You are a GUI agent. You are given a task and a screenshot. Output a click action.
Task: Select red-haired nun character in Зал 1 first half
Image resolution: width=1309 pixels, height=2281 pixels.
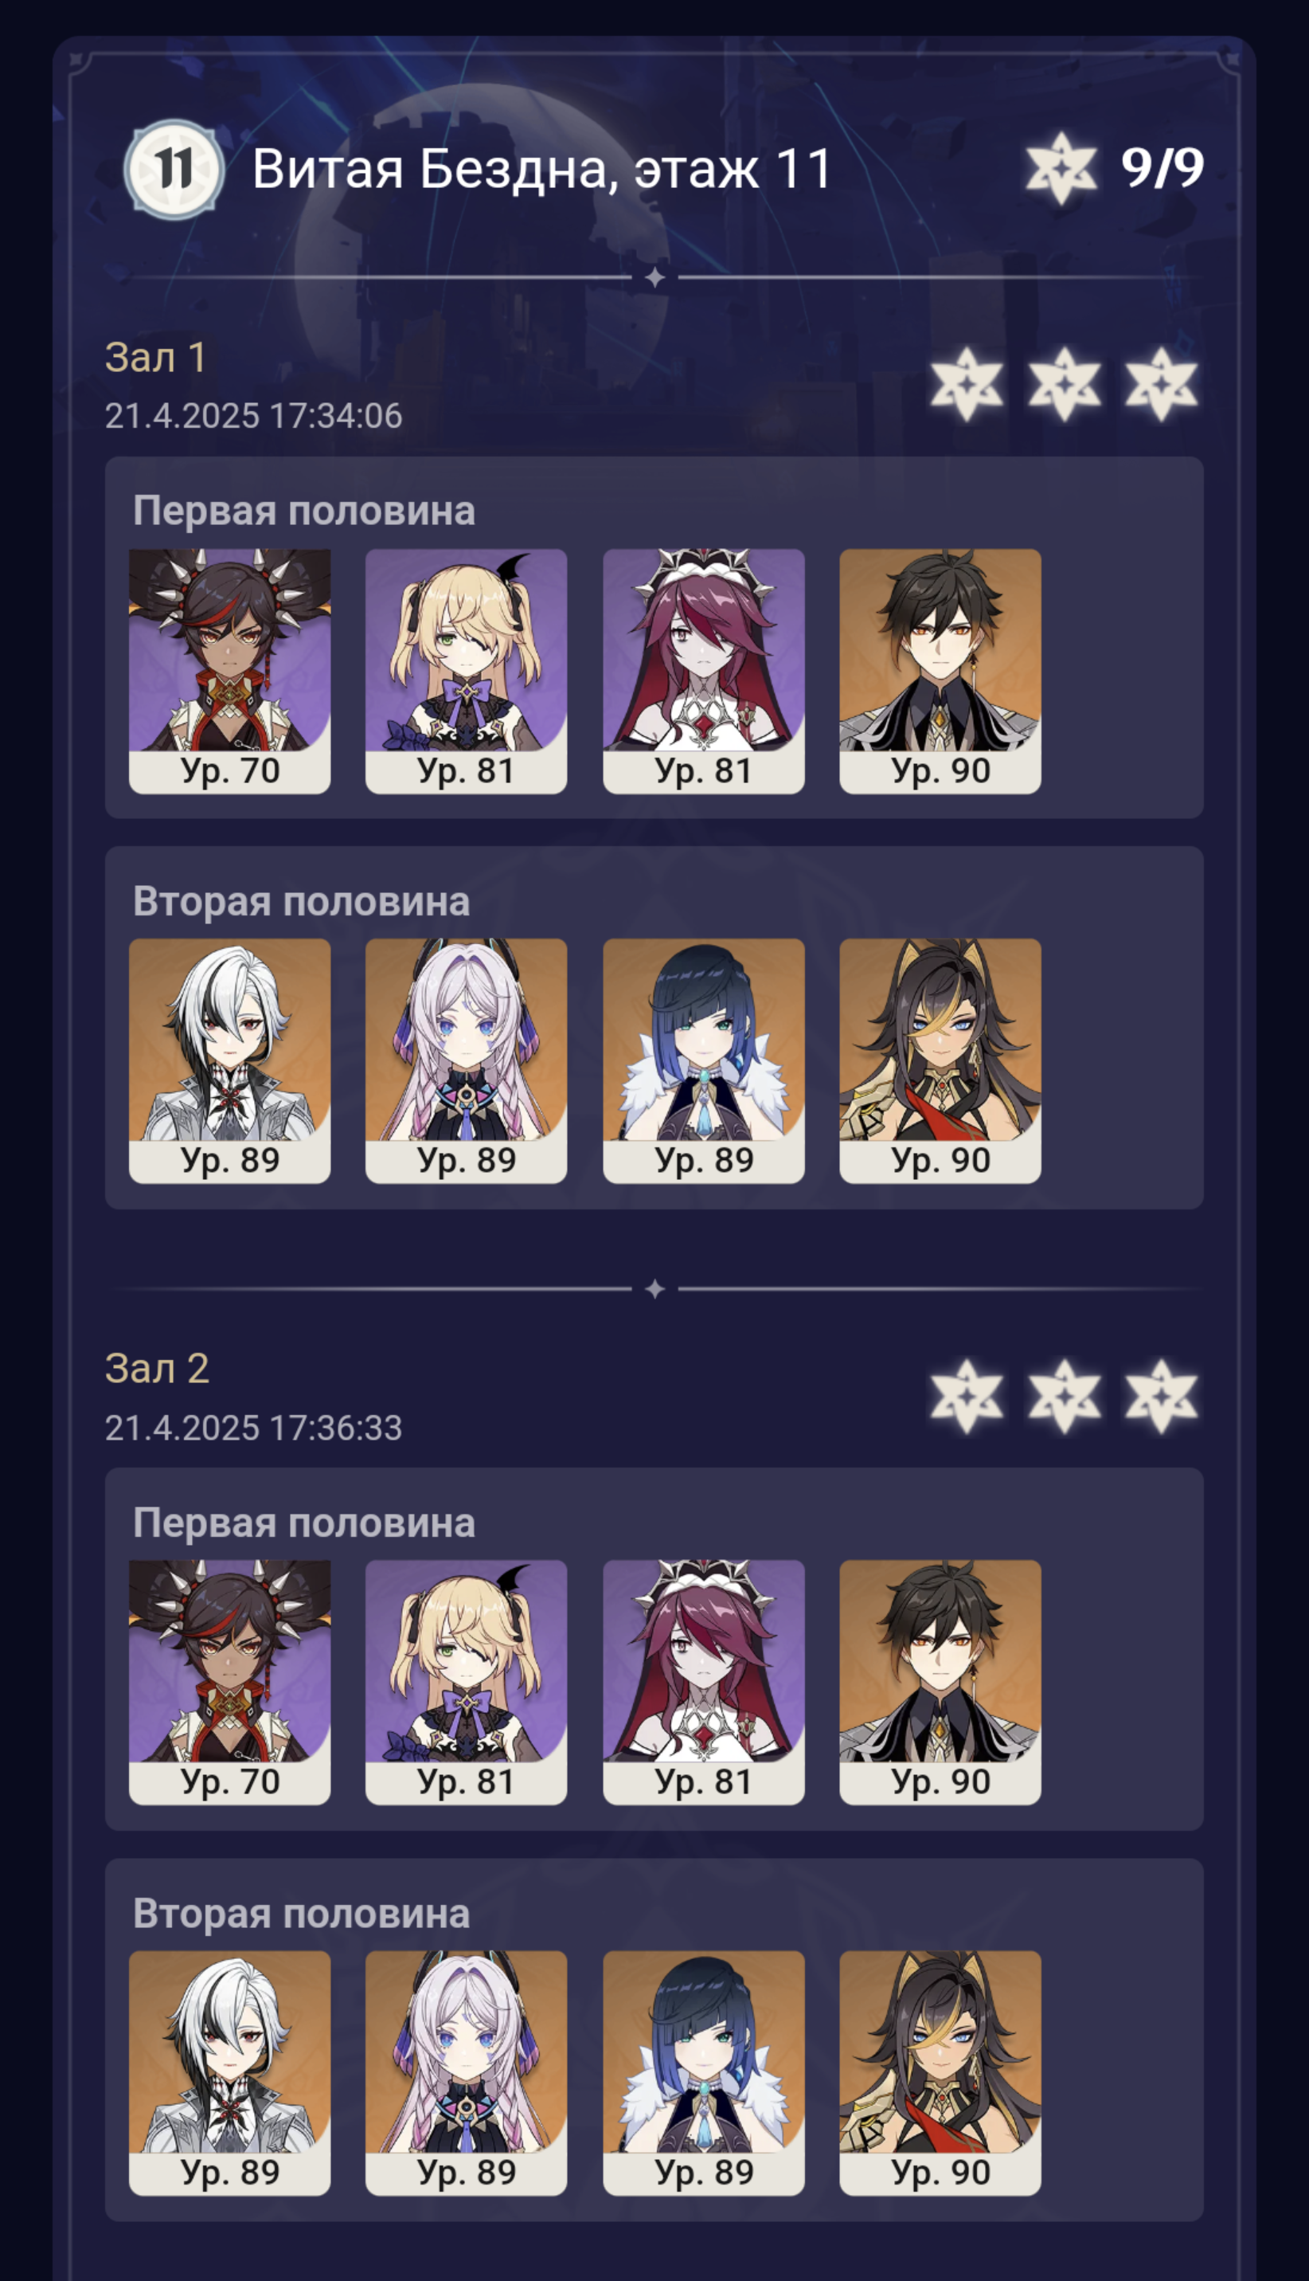coord(703,671)
